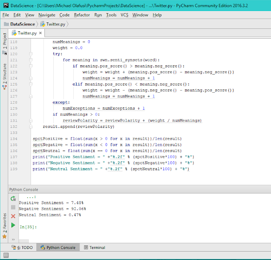271x260 pixels.
Task: Open the Help menu
Action: pyautogui.click(x=157, y=15)
